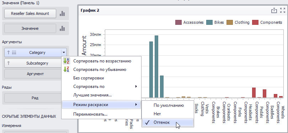Viewport: 288px width, 133px height.
Task: Click the Ряды section heading
Action: [7, 87]
